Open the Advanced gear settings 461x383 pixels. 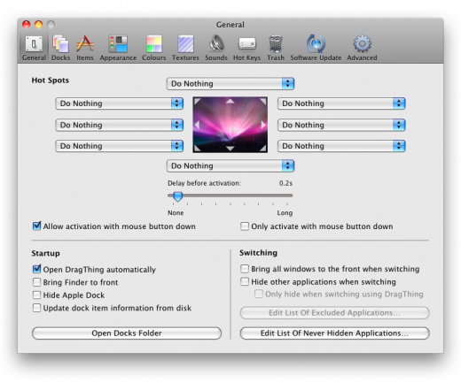(362, 48)
